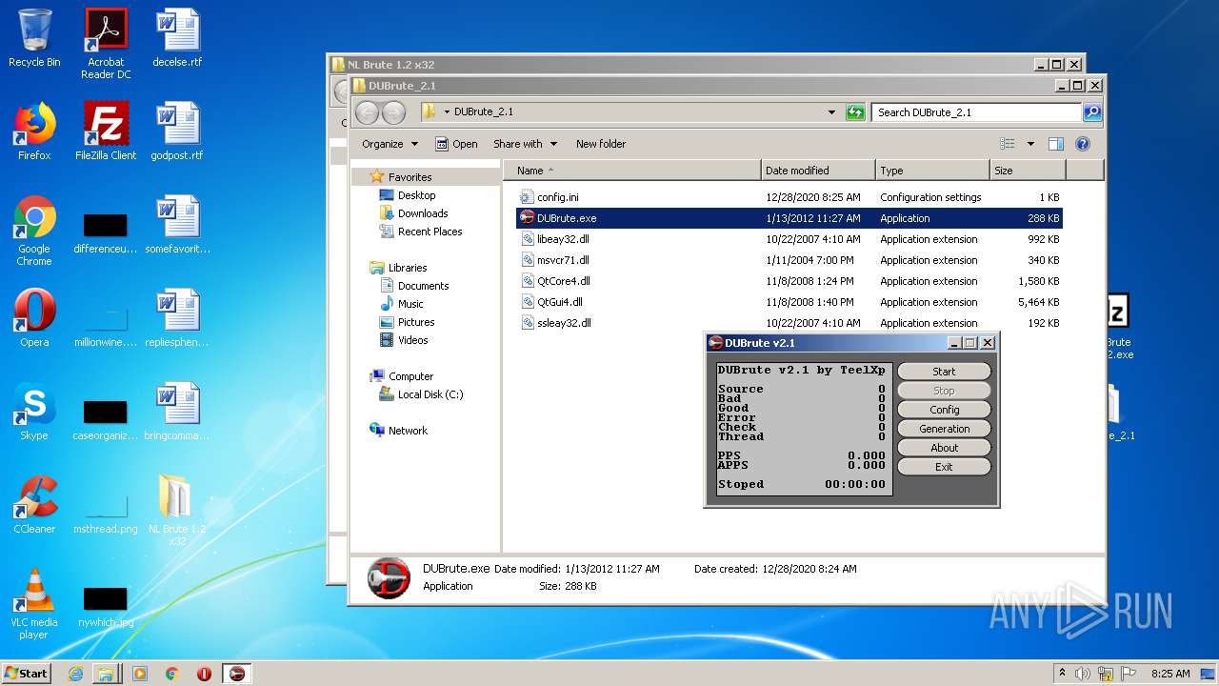The image size is (1219, 686).
Task: Click the Windows Start button
Action: [27, 673]
